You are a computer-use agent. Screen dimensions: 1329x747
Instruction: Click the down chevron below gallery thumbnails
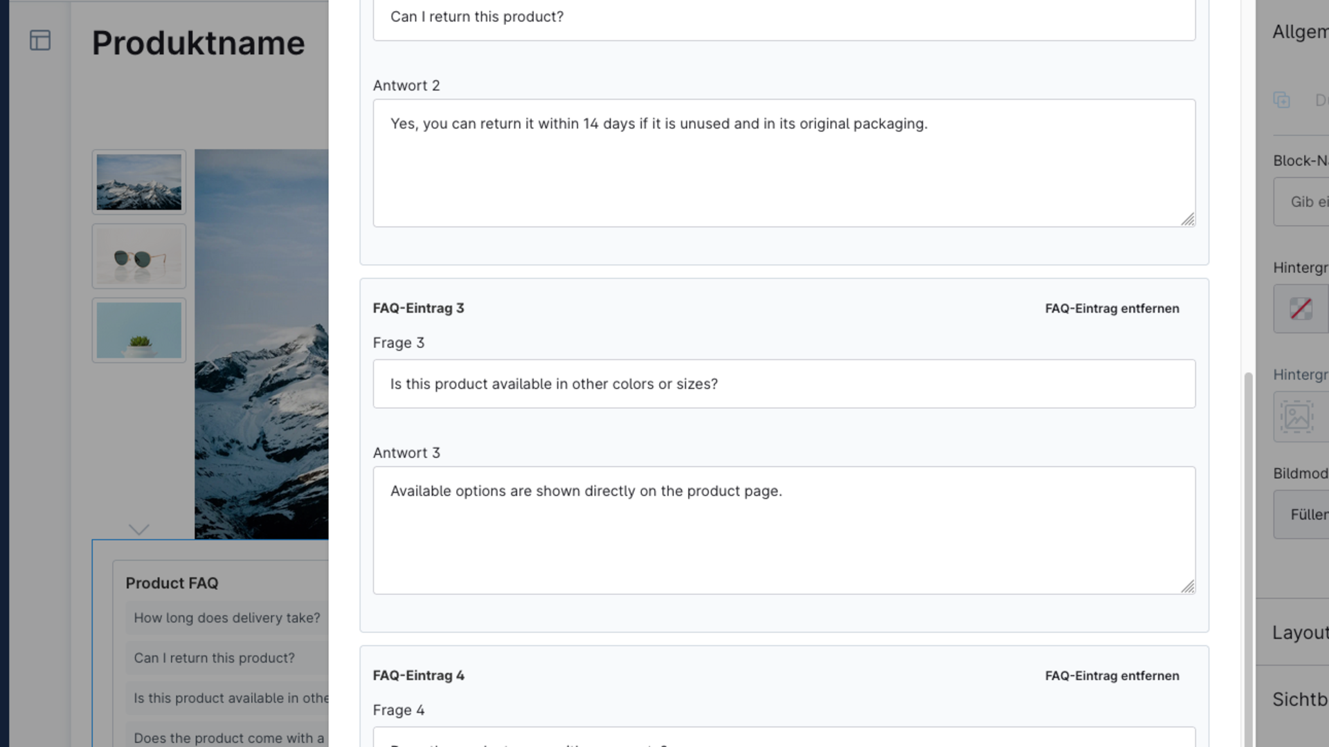click(139, 529)
